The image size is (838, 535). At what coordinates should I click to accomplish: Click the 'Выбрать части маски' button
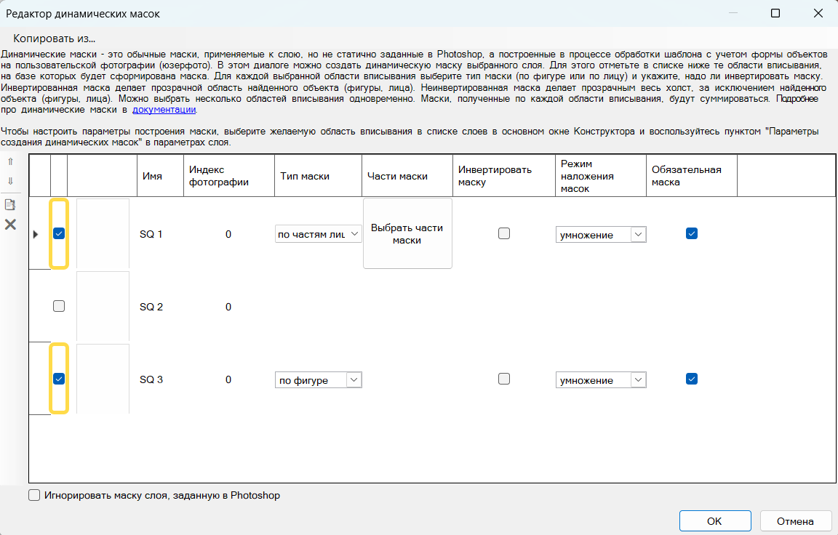pos(407,233)
